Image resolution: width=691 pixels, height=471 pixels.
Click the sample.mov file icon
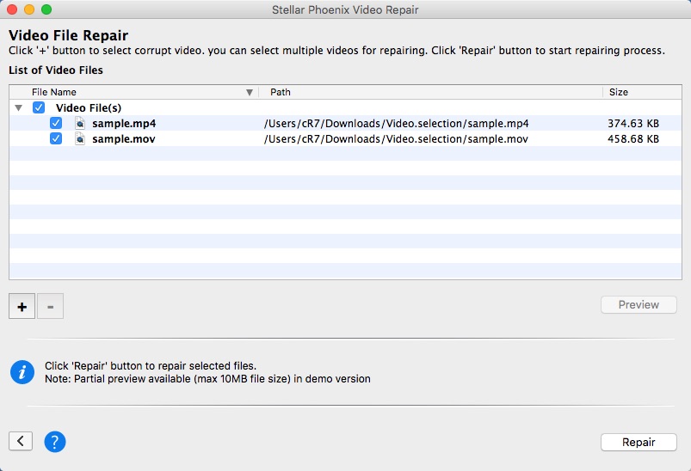pyautogui.click(x=80, y=139)
